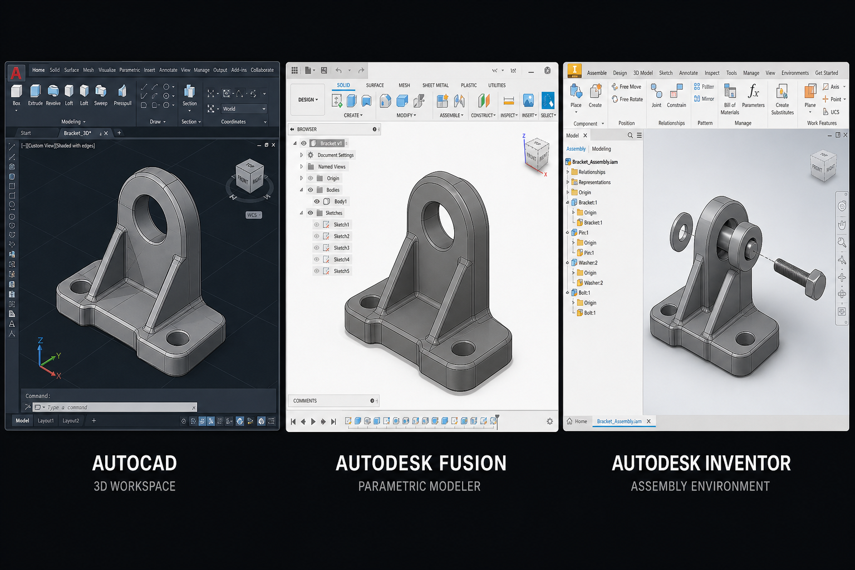Screen dimensions: 855x570
Task: Switch to the SHEET METAL tab in Fusion
Action: pos(435,86)
